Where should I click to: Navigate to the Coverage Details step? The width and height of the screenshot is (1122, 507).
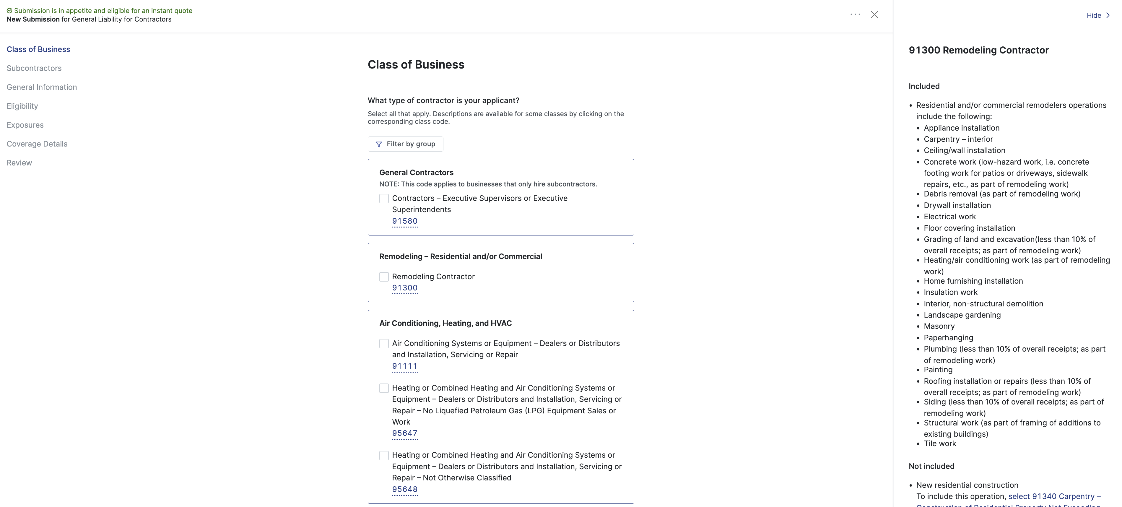coord(37,144)
